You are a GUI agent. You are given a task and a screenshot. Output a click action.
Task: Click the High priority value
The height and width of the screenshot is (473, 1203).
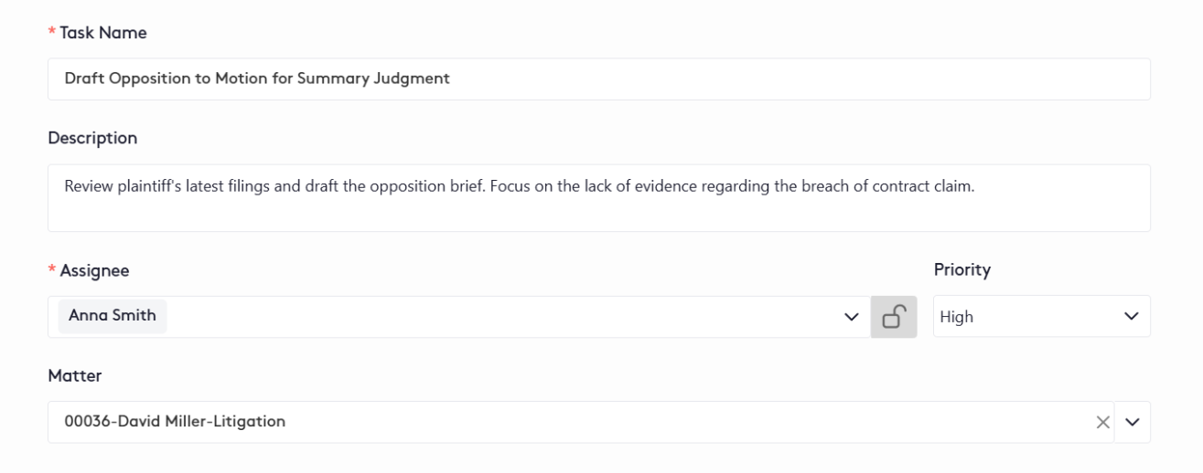[x=956, y=318]
